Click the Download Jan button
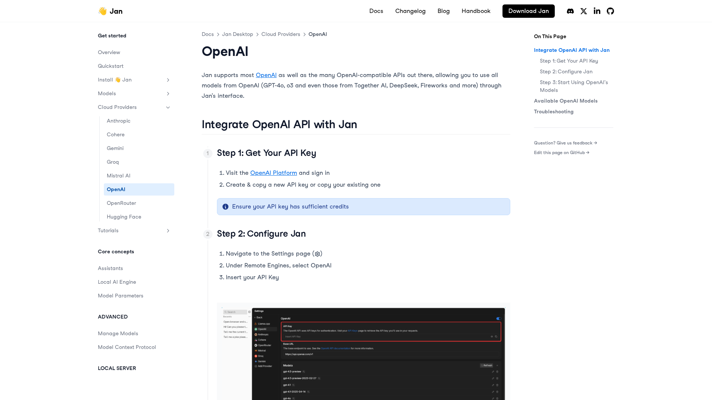 tap(528, 11)
